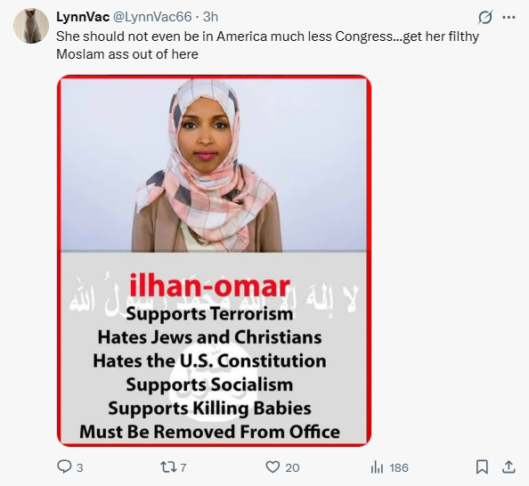Bookmark this post with the bookmark icon
529x486 pixels.
click(x=482, y=467)
